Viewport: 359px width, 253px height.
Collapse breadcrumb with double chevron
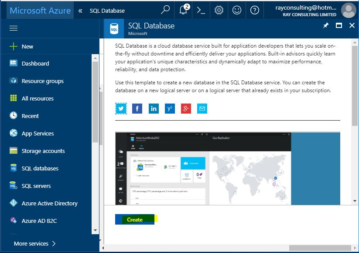click(x=80, y=10)
